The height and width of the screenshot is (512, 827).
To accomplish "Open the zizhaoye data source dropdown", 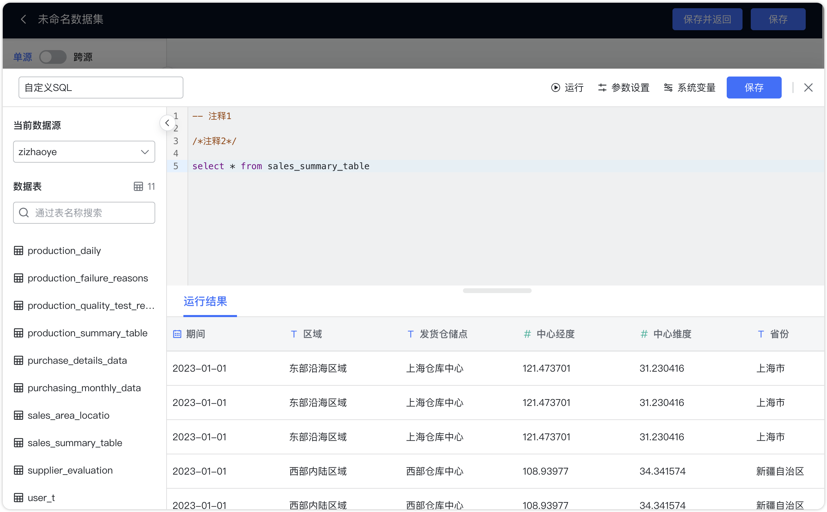I will (x=84, y=152).
